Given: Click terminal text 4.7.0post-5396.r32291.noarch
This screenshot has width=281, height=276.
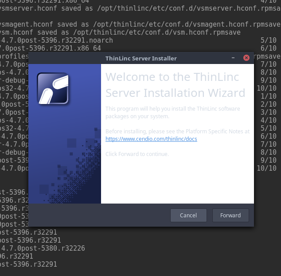Looking at the screenshot, I should (x=57, y=40).
